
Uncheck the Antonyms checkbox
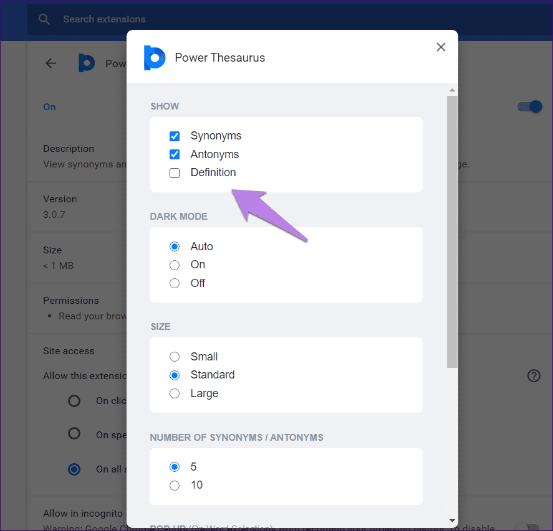point(175,154)
